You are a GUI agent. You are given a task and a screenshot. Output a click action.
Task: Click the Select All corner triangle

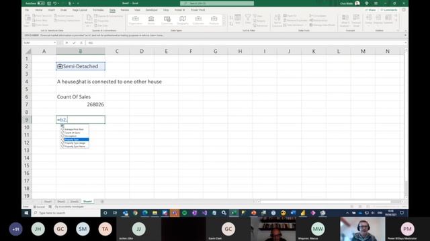point(28,51)
